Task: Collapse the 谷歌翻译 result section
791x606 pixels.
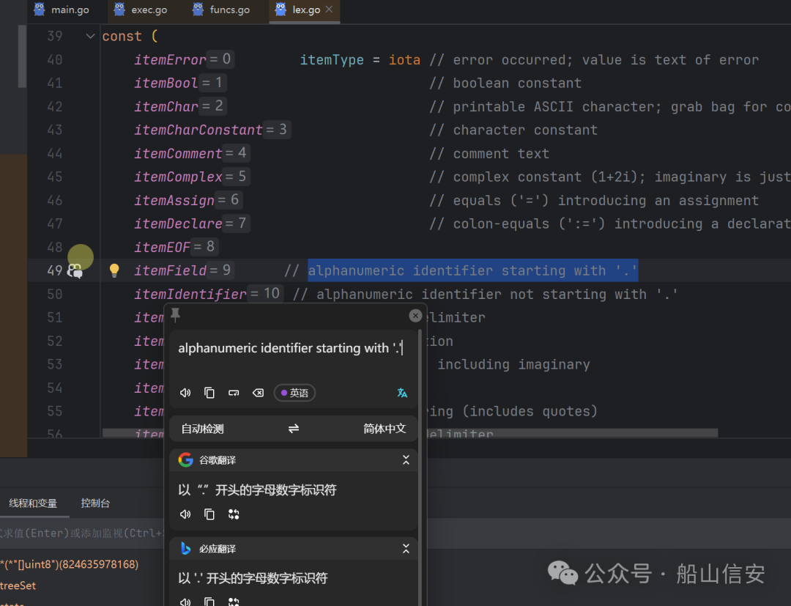Action: 406,459
